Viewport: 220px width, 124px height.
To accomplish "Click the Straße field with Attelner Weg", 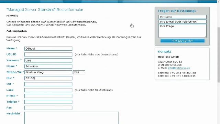I will tap(48, 72).
